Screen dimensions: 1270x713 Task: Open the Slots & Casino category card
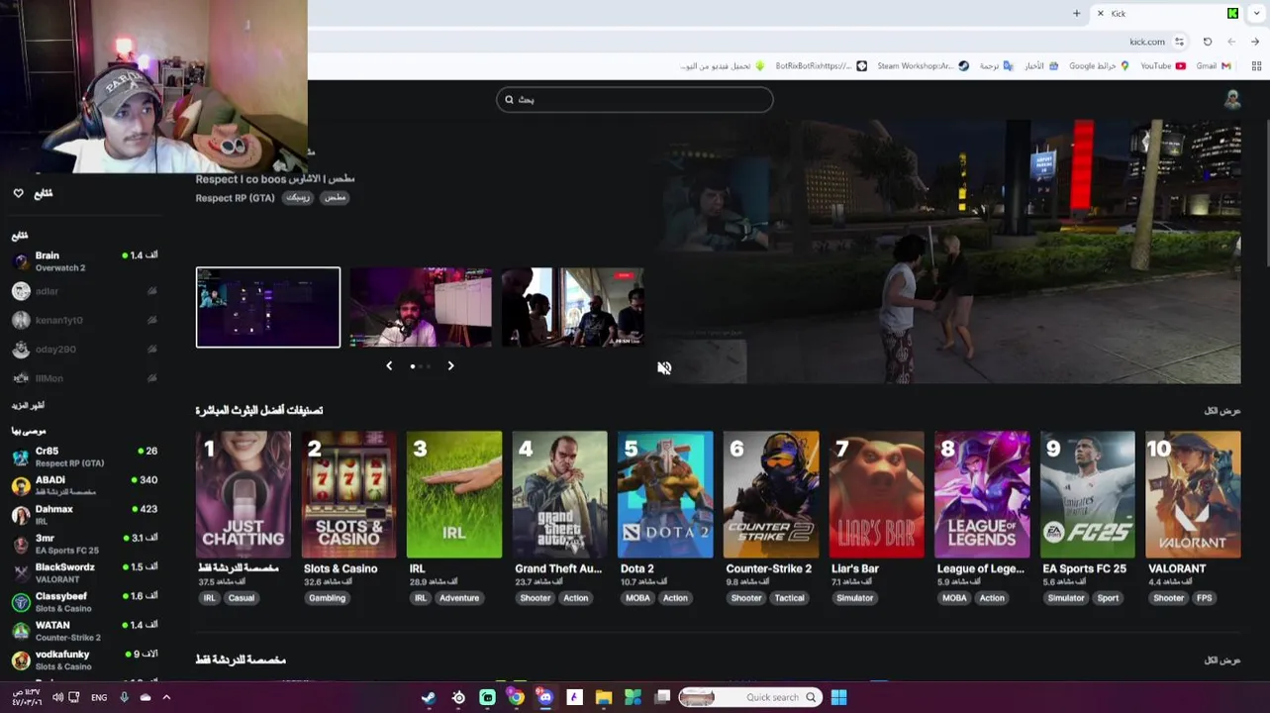[348, 494]
